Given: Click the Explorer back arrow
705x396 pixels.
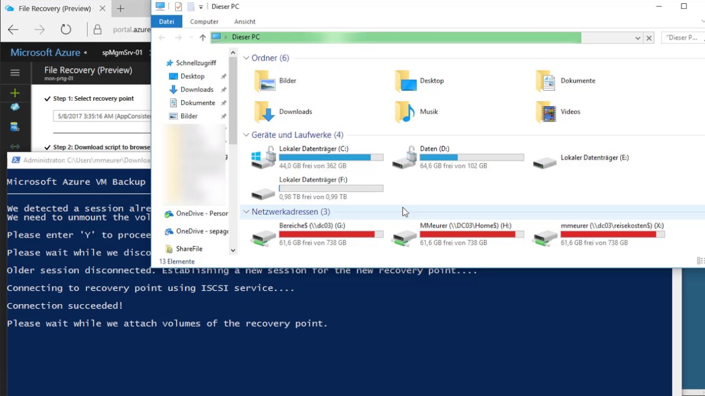Looking at the screenshot, I should (x=162, y=37).
